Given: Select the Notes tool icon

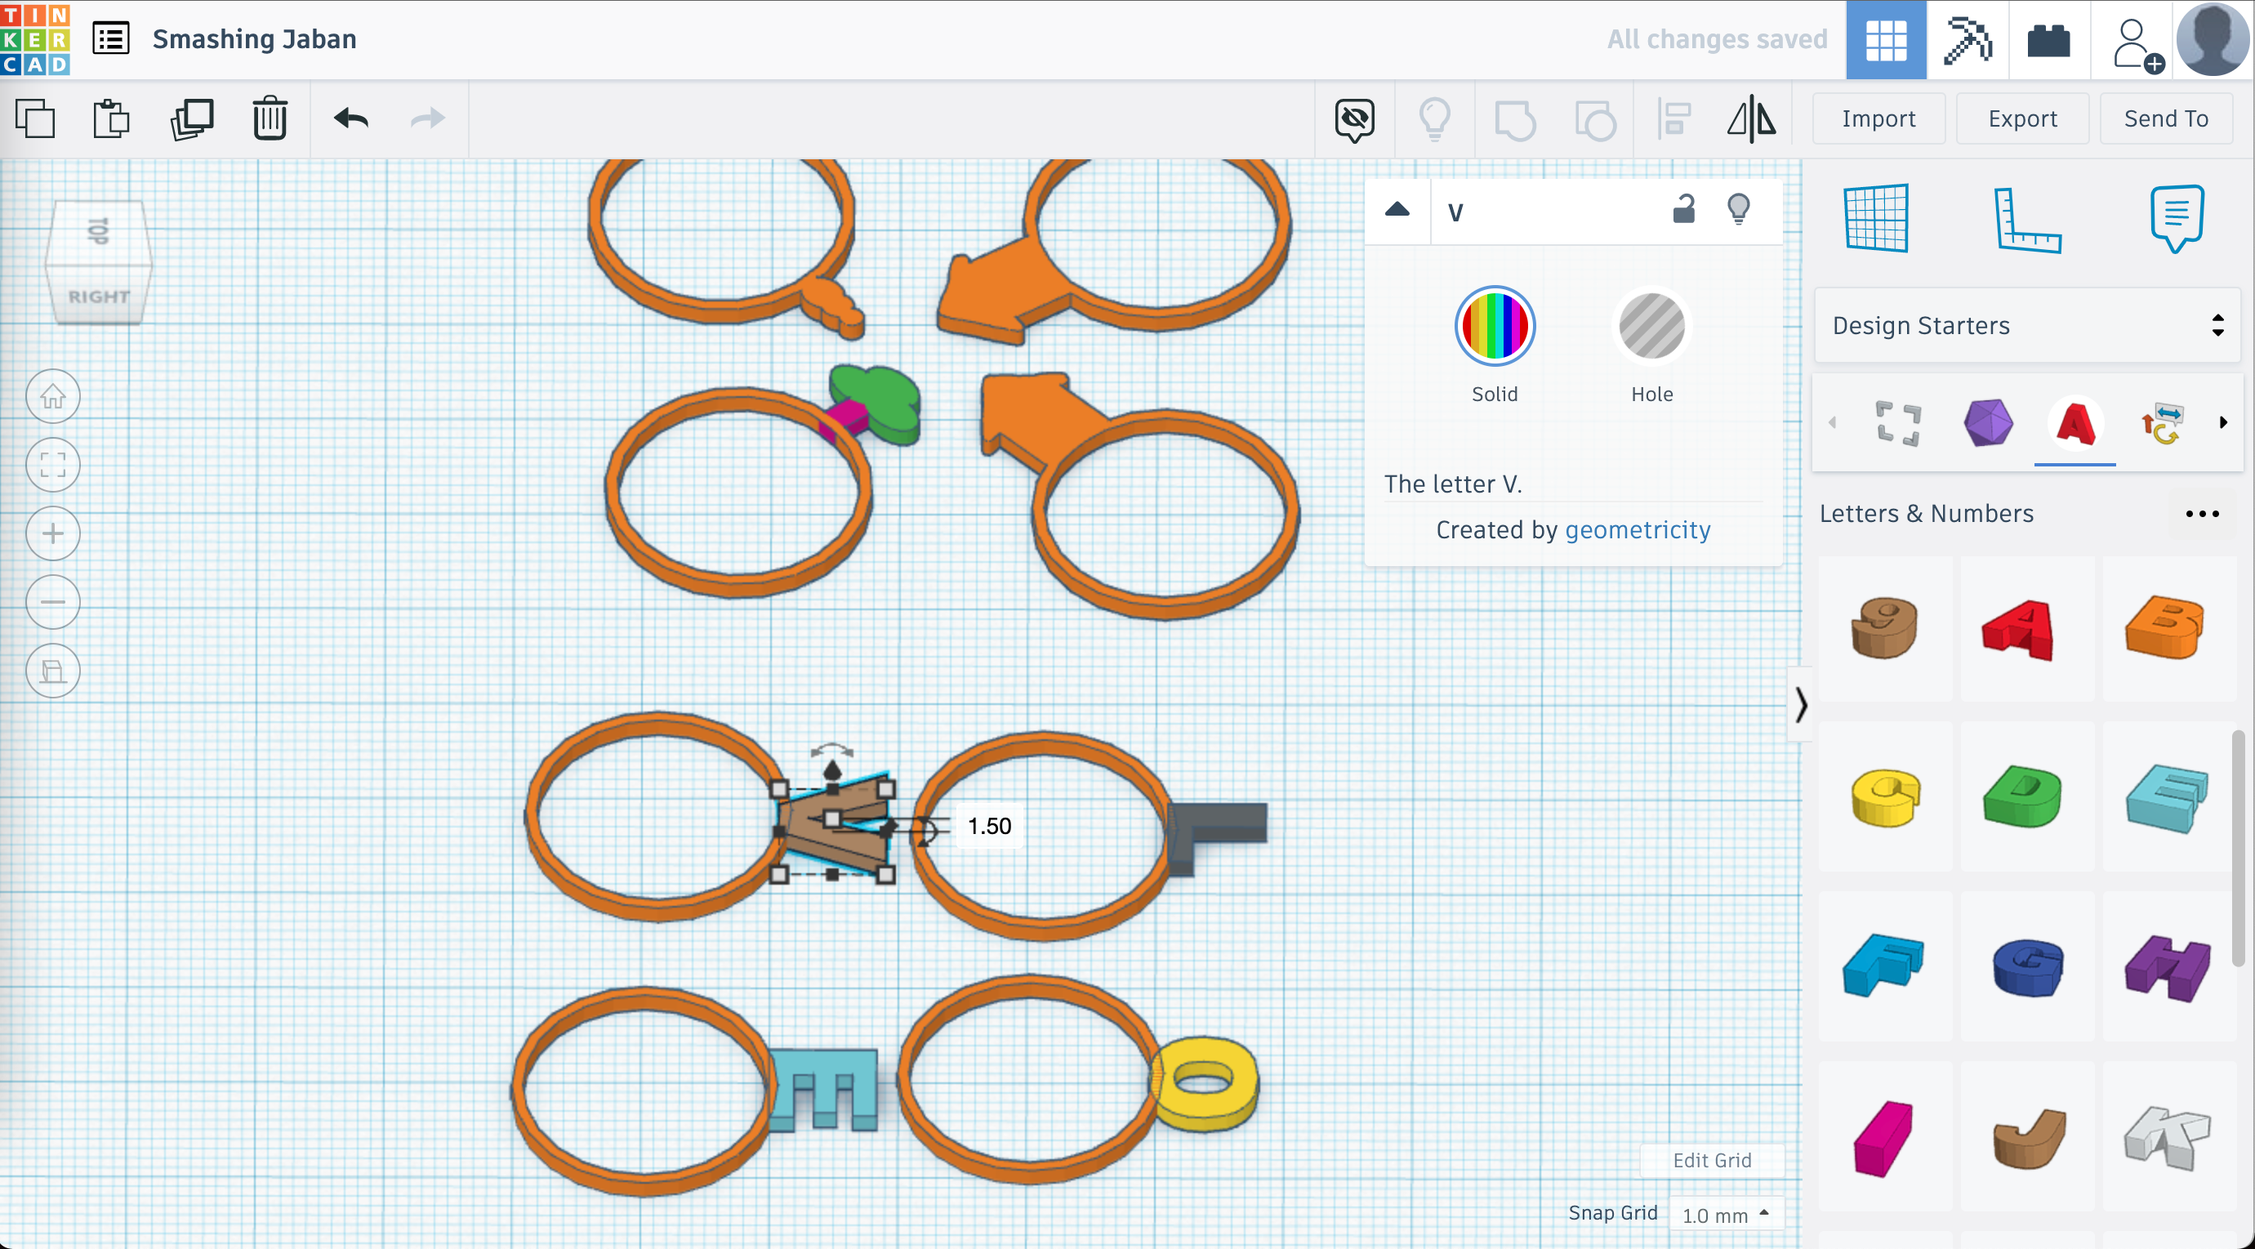Looking at the screenshot, I should (x=2177, y=219).
